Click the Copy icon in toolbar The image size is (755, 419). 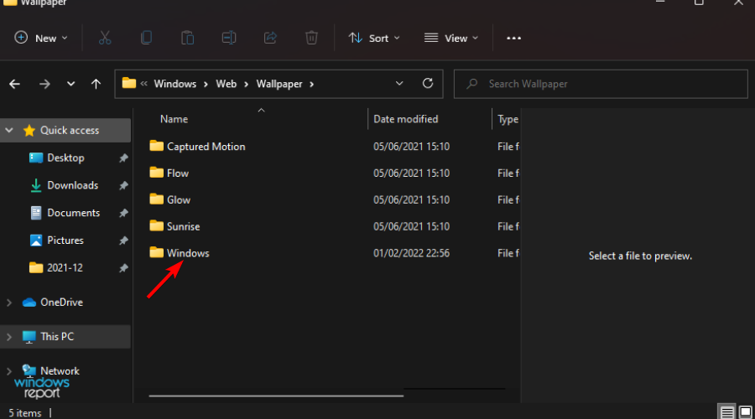(147, 38)
